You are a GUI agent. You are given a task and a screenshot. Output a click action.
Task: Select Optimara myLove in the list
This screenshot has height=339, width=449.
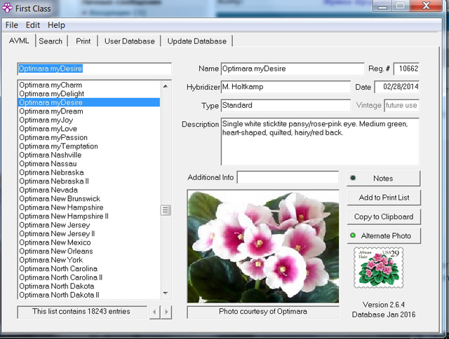click(x=89, y=129)
